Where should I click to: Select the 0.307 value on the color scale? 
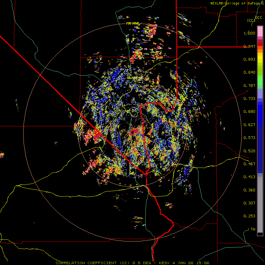(249, 203)
